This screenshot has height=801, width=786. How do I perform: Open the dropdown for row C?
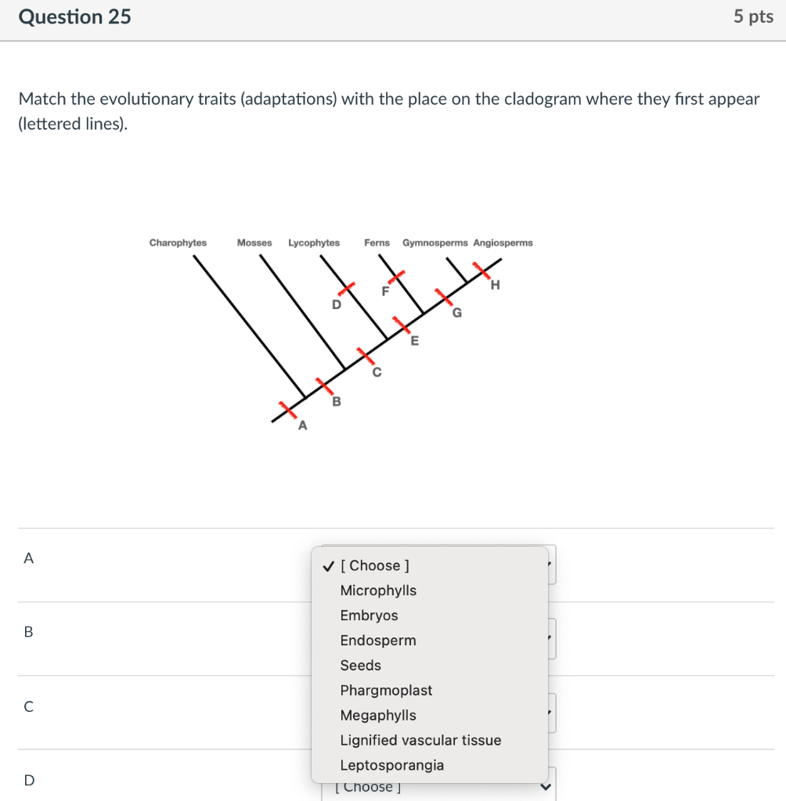tap(550, 712)
